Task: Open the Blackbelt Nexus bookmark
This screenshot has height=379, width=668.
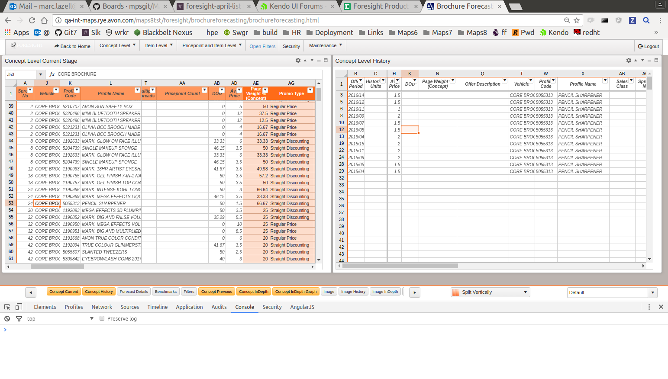Action: coord(163,32)
